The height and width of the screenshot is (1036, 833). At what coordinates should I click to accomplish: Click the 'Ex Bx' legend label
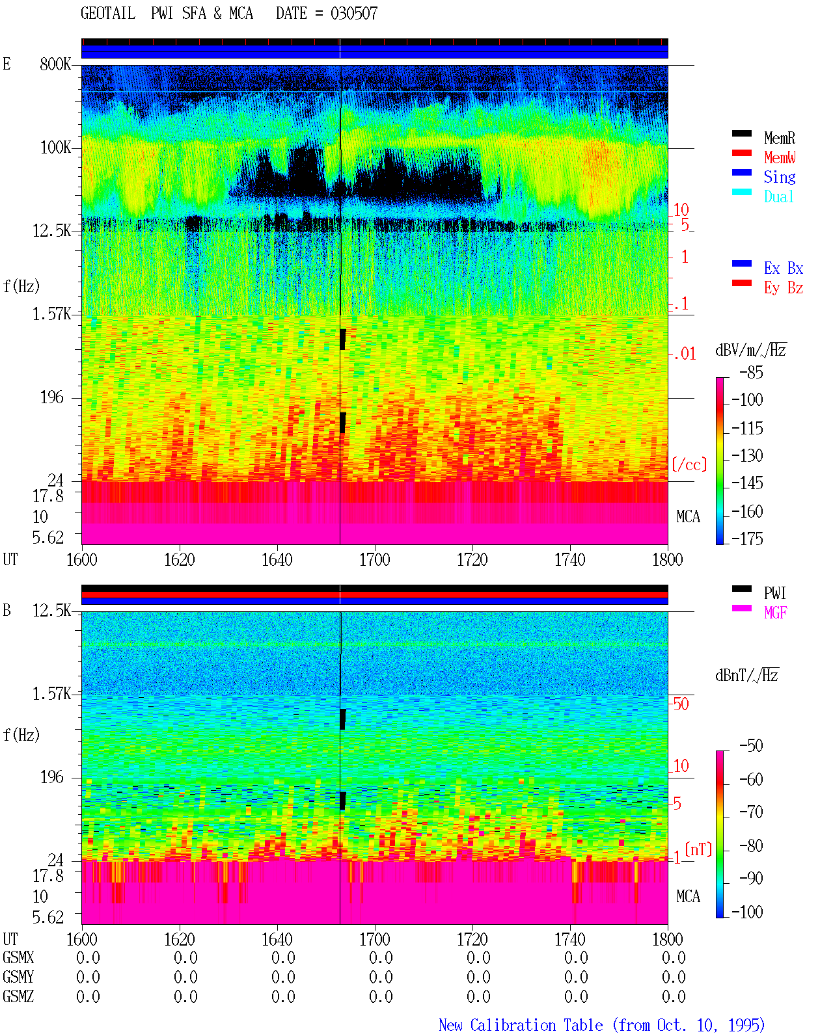784,268
